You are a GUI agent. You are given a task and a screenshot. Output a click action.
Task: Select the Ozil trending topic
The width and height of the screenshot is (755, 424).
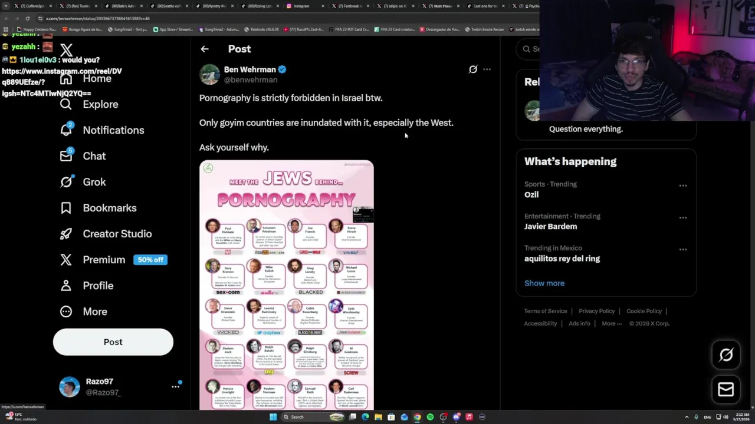[531, 194]
